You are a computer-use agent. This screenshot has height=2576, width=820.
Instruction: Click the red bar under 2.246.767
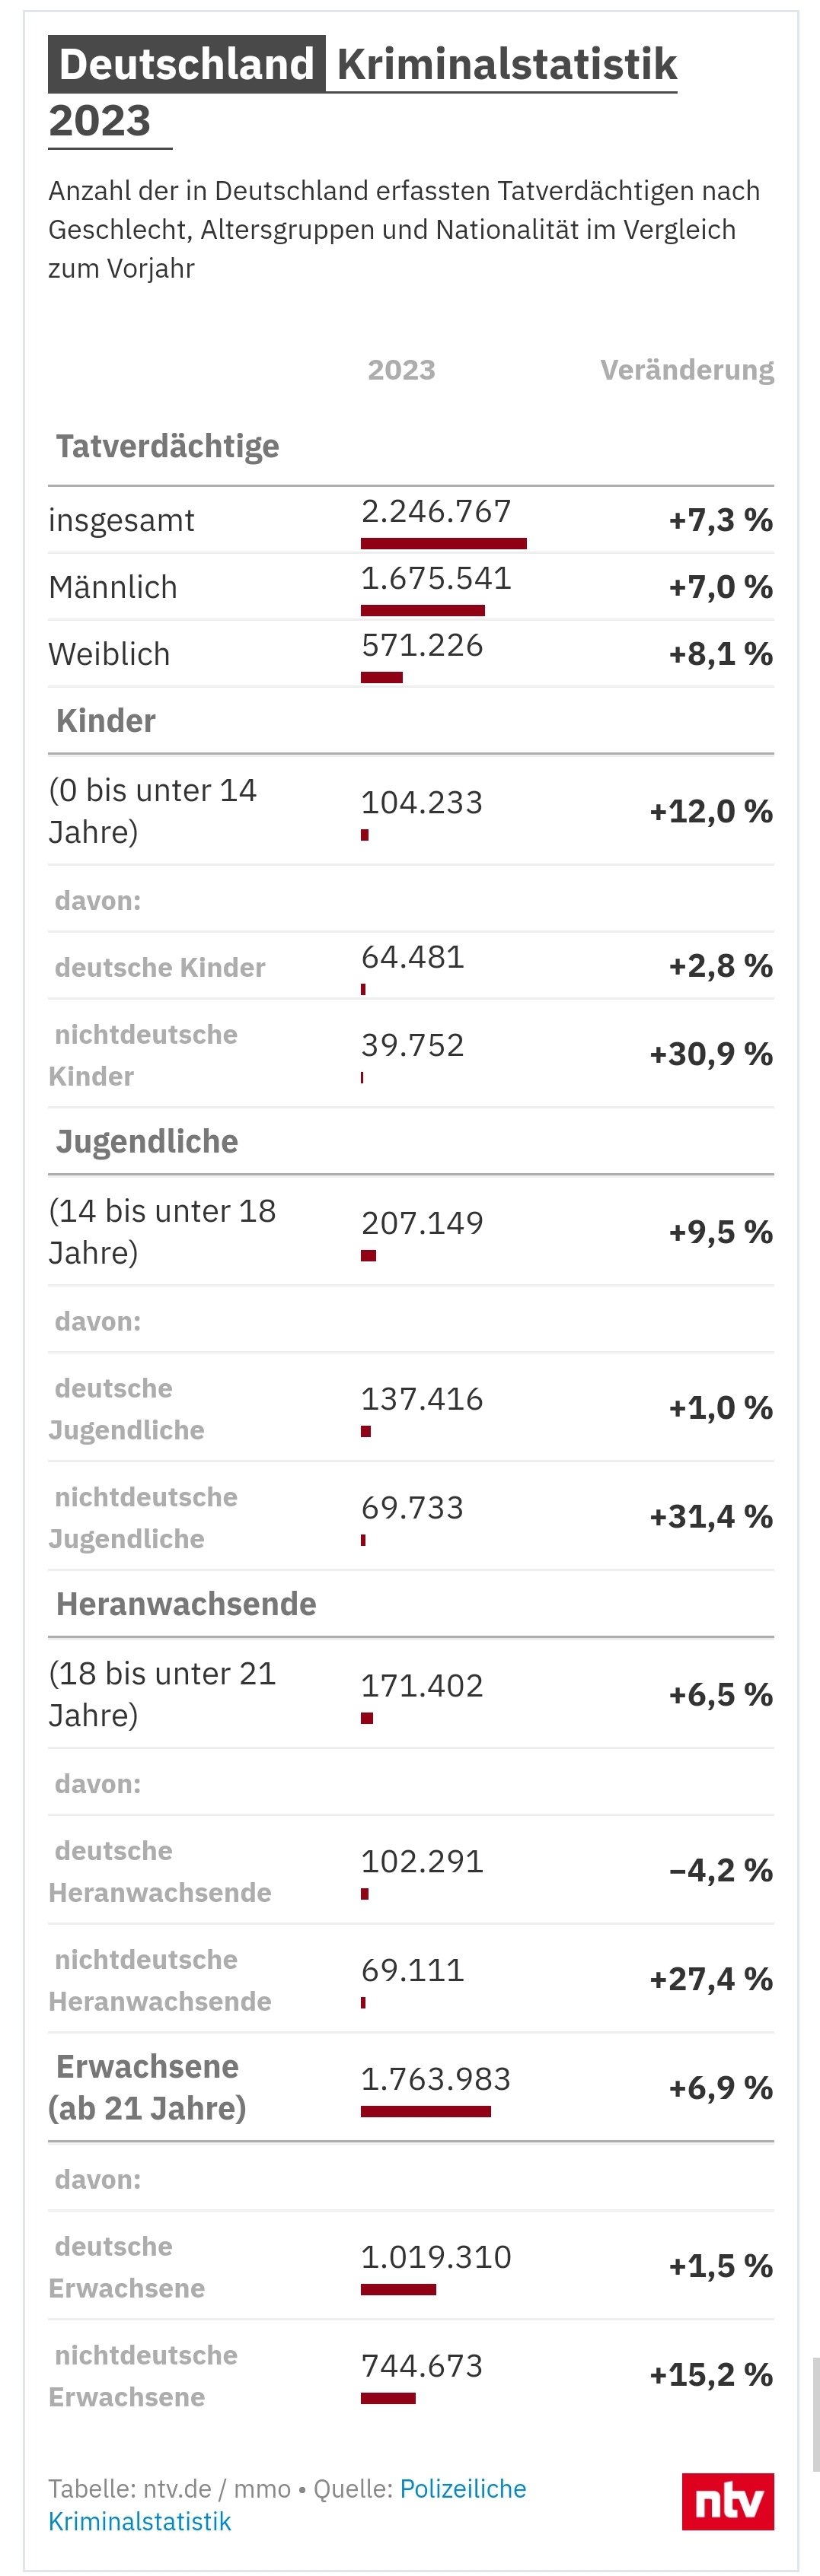444,543
